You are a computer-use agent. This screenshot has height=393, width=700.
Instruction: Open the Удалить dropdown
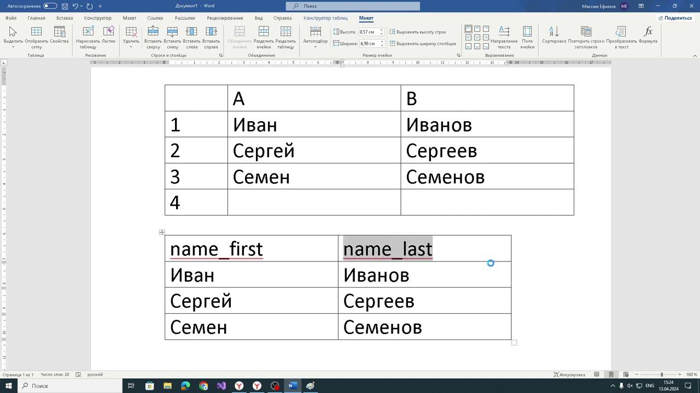click(x=131, y=37)
